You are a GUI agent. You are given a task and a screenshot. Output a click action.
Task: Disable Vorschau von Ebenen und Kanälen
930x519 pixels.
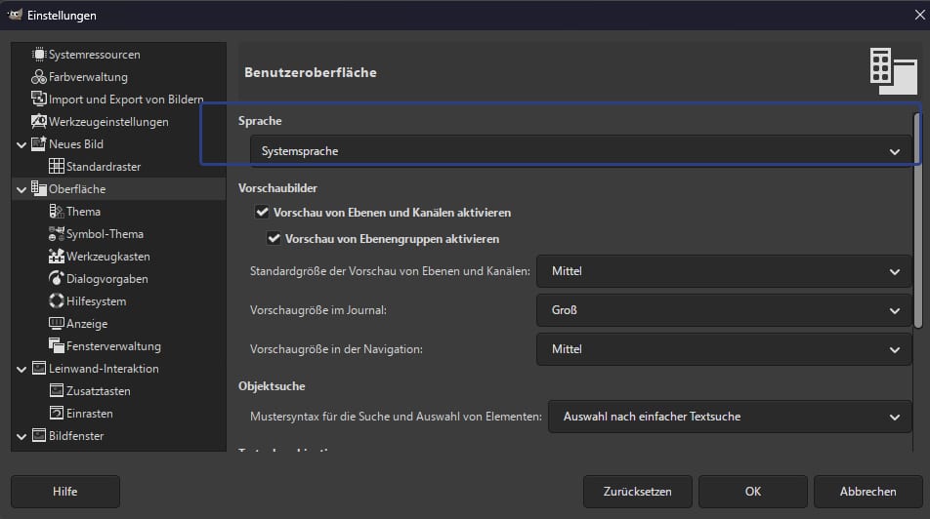tap(262, 212)
